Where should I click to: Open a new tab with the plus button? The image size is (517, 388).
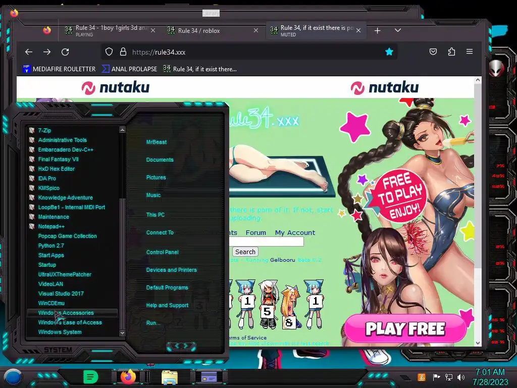378,30
